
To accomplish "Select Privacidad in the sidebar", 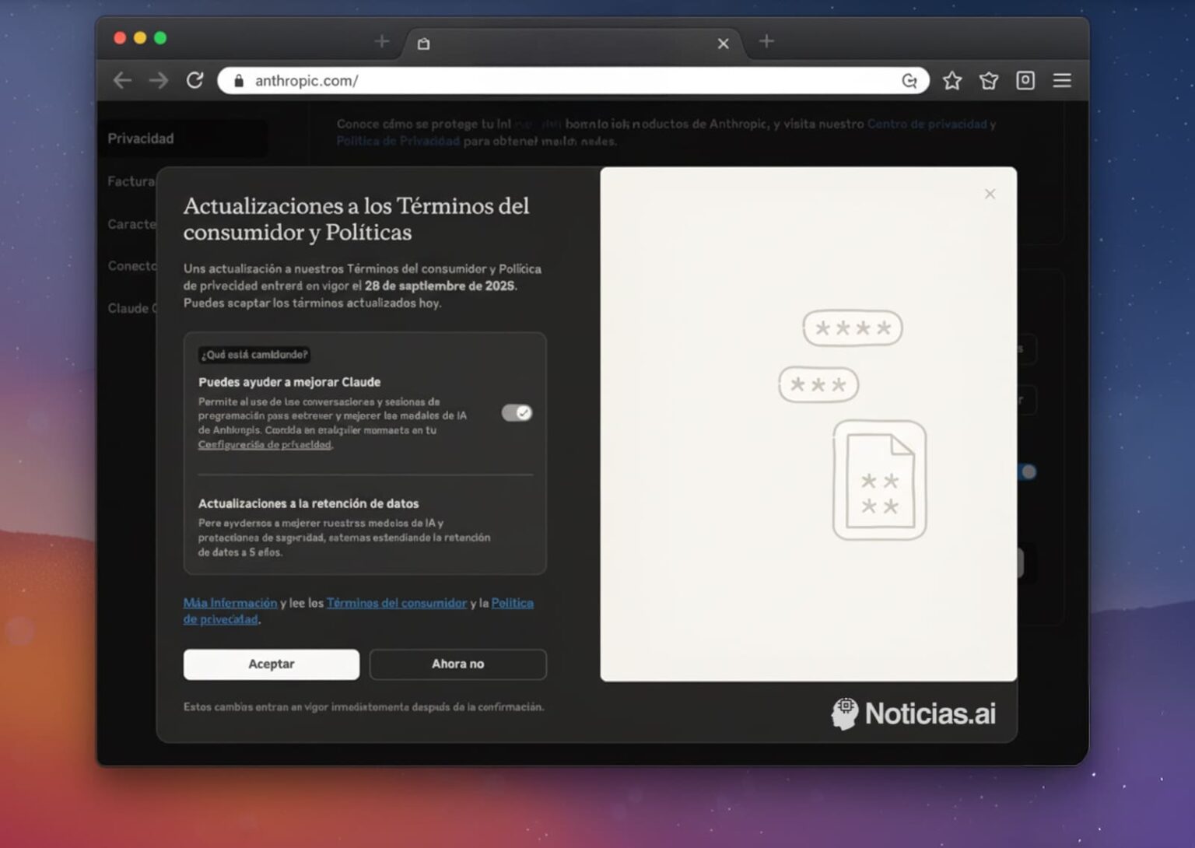I will (141, 138).
